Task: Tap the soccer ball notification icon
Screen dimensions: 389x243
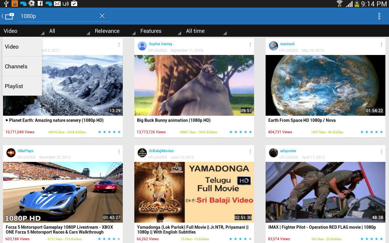Action: pos(32,4)
